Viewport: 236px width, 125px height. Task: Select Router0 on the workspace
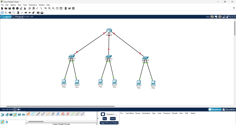[109, 30]
